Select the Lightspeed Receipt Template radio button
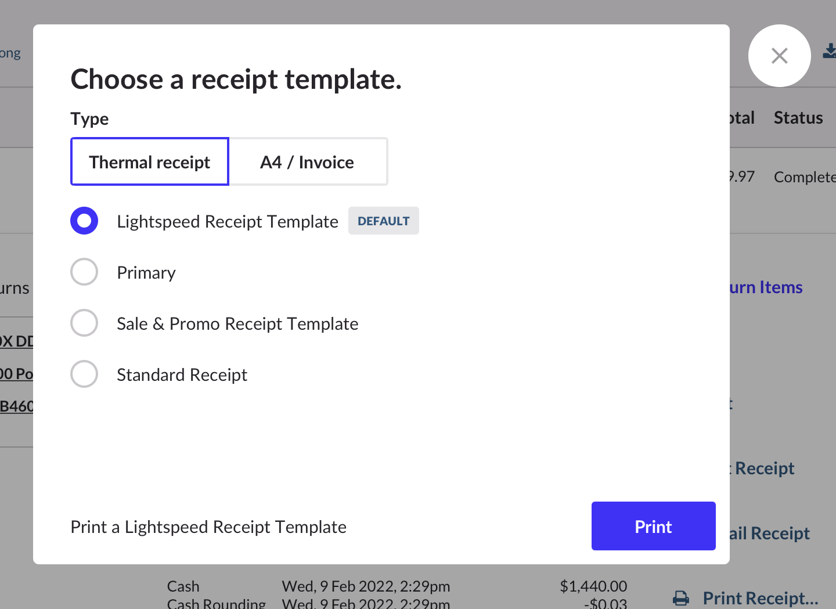Viewport: 836px width, 609px height. point(84,221)
